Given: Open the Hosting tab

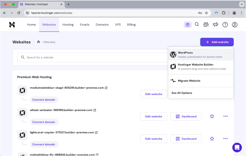Looking at the screenshot, I should tap(68, 25).
